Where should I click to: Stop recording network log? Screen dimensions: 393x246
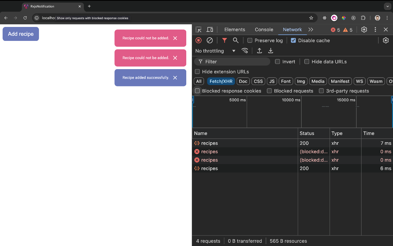coord(198,40)
